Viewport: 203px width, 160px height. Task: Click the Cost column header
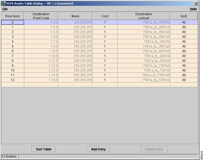(105, 16)
